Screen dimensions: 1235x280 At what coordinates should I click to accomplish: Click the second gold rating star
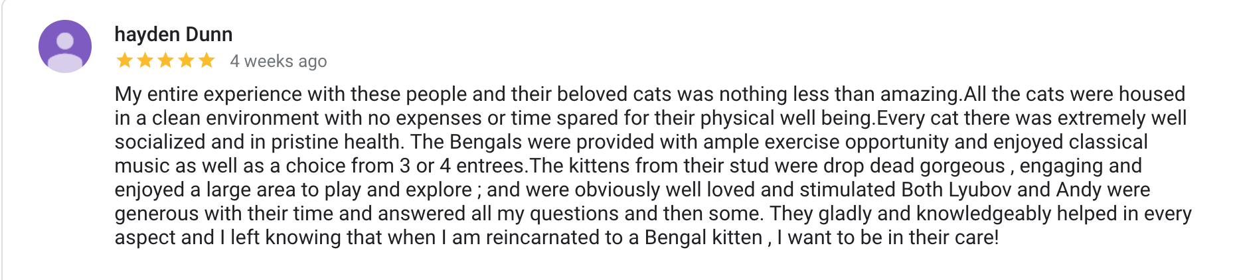click(145, 60)
